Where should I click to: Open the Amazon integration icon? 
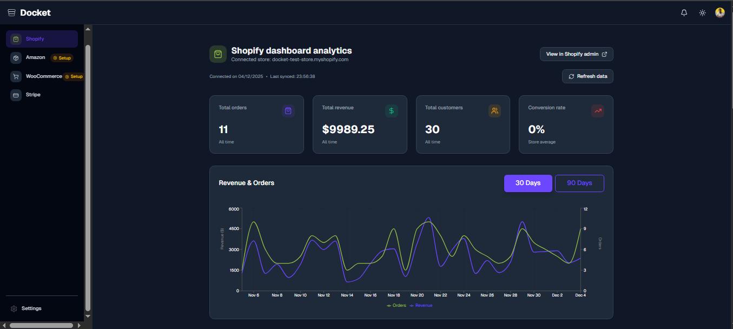[x=16, y=57]
